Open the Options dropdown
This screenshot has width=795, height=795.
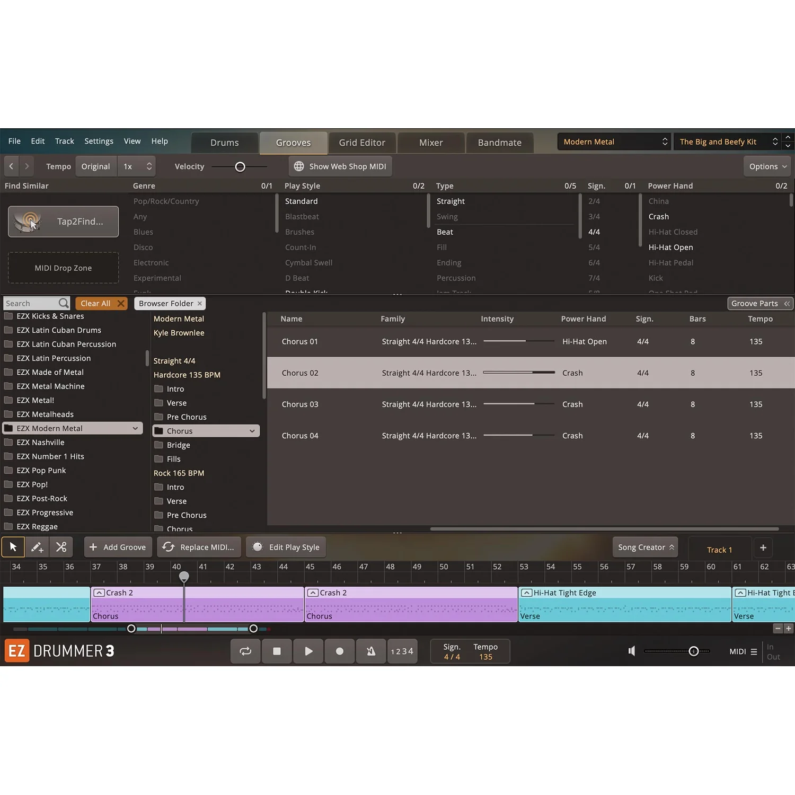(767, 166)
